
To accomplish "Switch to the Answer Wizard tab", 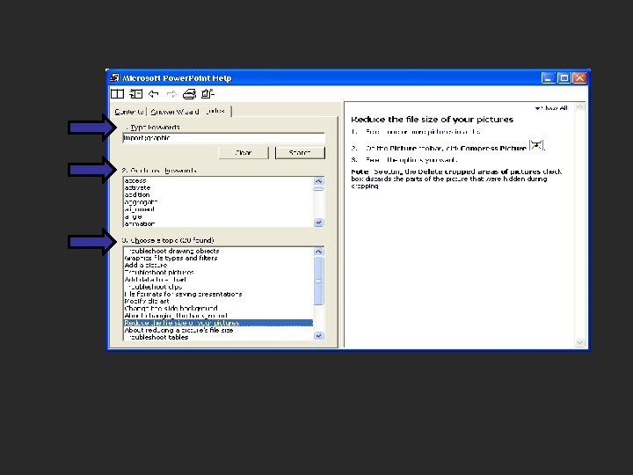I will pyautogui.click(x=175, y=112).
